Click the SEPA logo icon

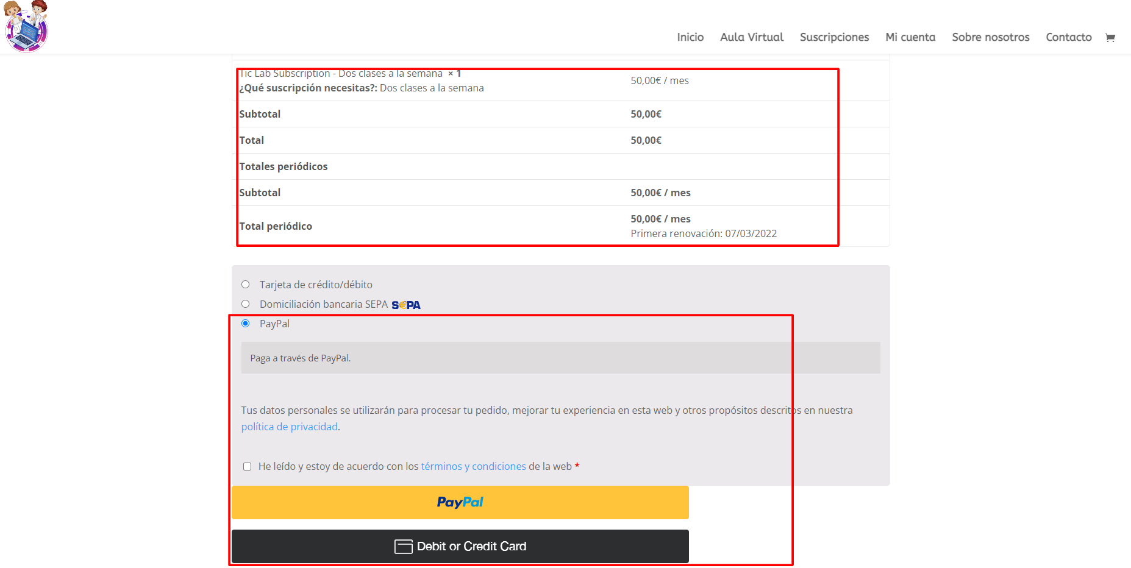(x=406, y=305)
